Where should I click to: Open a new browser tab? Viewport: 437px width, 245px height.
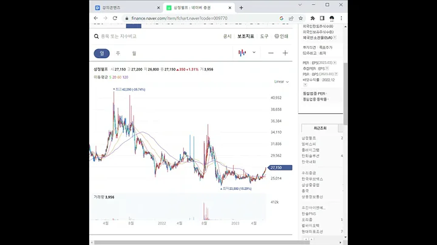coord(242,8)
